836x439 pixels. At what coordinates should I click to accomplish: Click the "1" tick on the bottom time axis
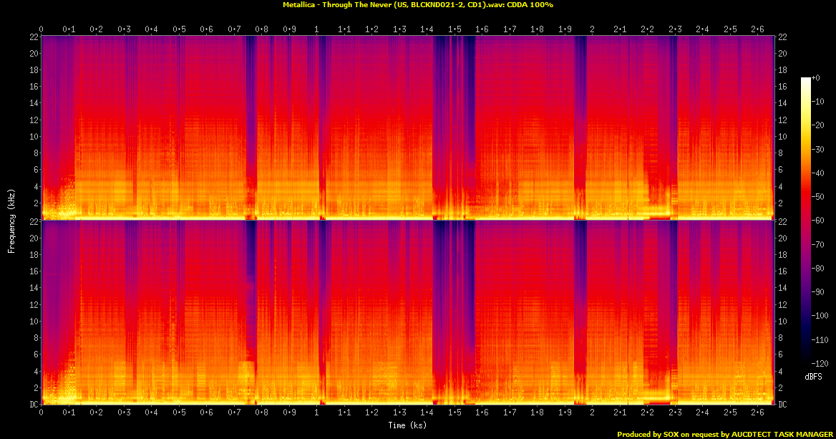point(316,413)
